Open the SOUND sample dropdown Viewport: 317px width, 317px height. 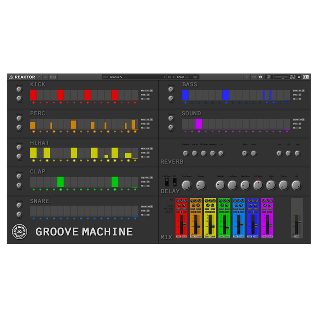299,120
